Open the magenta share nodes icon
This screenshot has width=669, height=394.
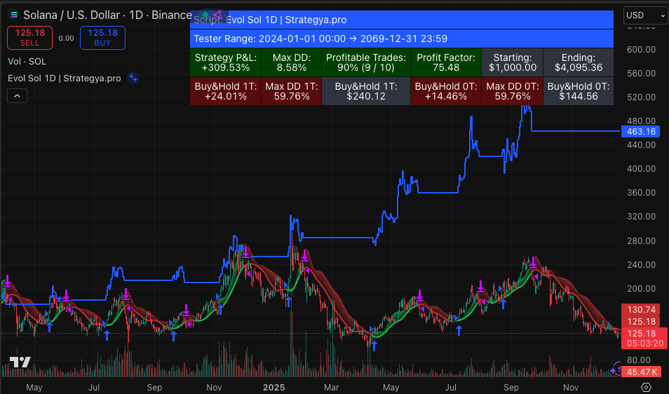click(217, 15)
